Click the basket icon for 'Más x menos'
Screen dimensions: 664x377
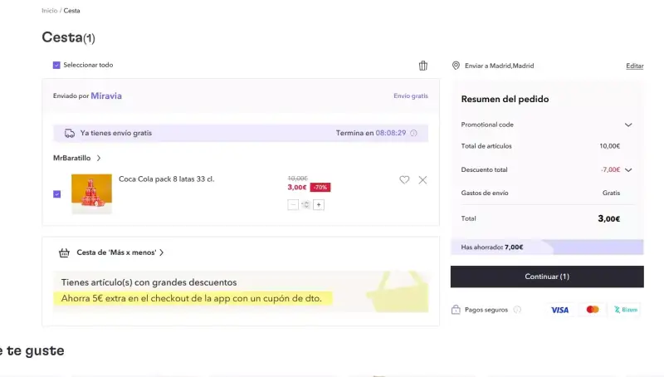tap(64, 253)
